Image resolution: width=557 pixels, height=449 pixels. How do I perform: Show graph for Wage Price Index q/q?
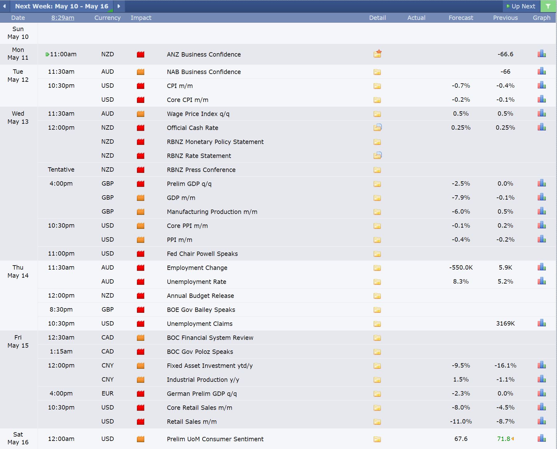[x=541, y=113]
